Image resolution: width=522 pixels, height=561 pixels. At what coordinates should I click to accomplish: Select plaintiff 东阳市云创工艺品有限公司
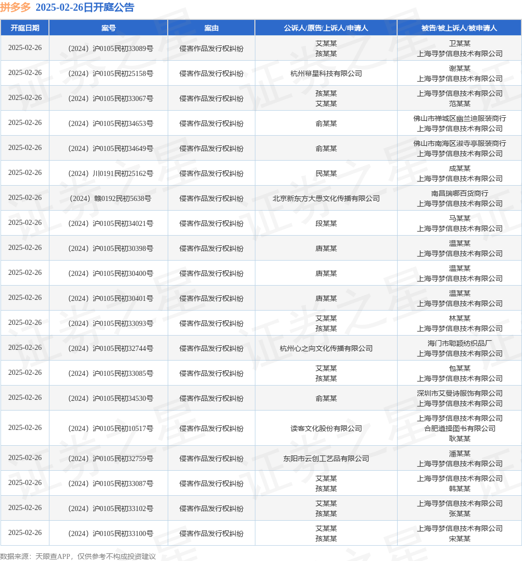326,458
